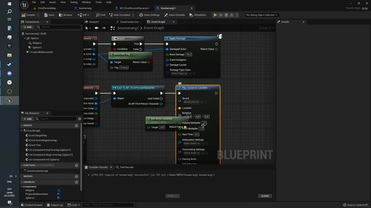Select On Component Hit (Sphere) entry

44,159
